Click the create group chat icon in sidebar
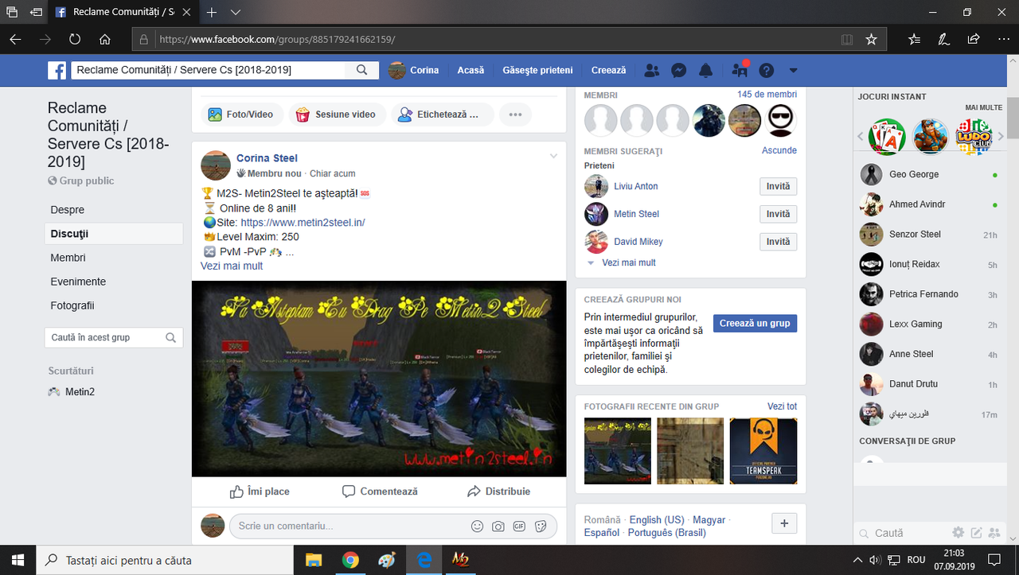 coord(994,533)
